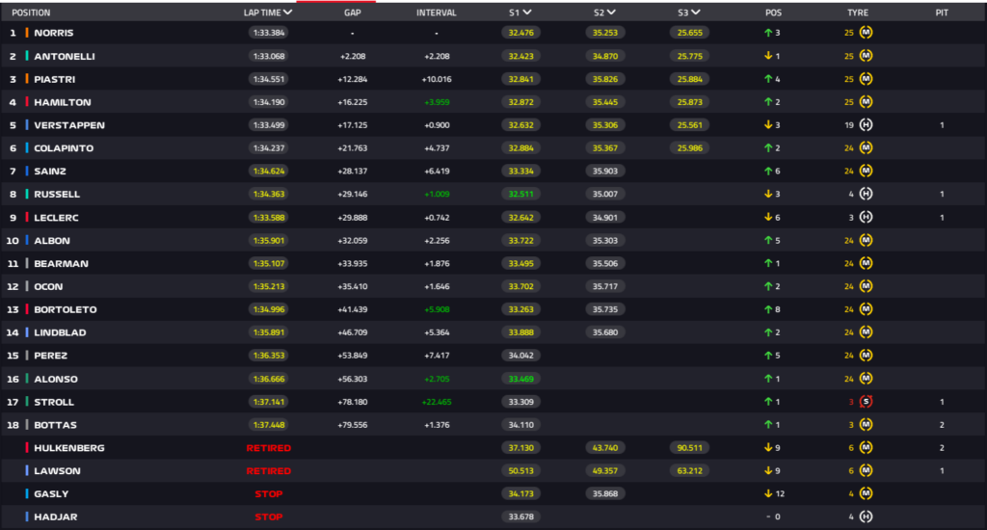This screenshot has height=530, width=987.
Task: Select driver HAMILTON in the standings
Action: point(63,102)
